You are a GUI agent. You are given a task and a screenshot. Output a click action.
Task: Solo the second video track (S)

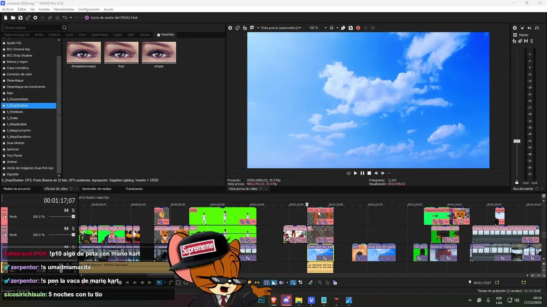73,229
